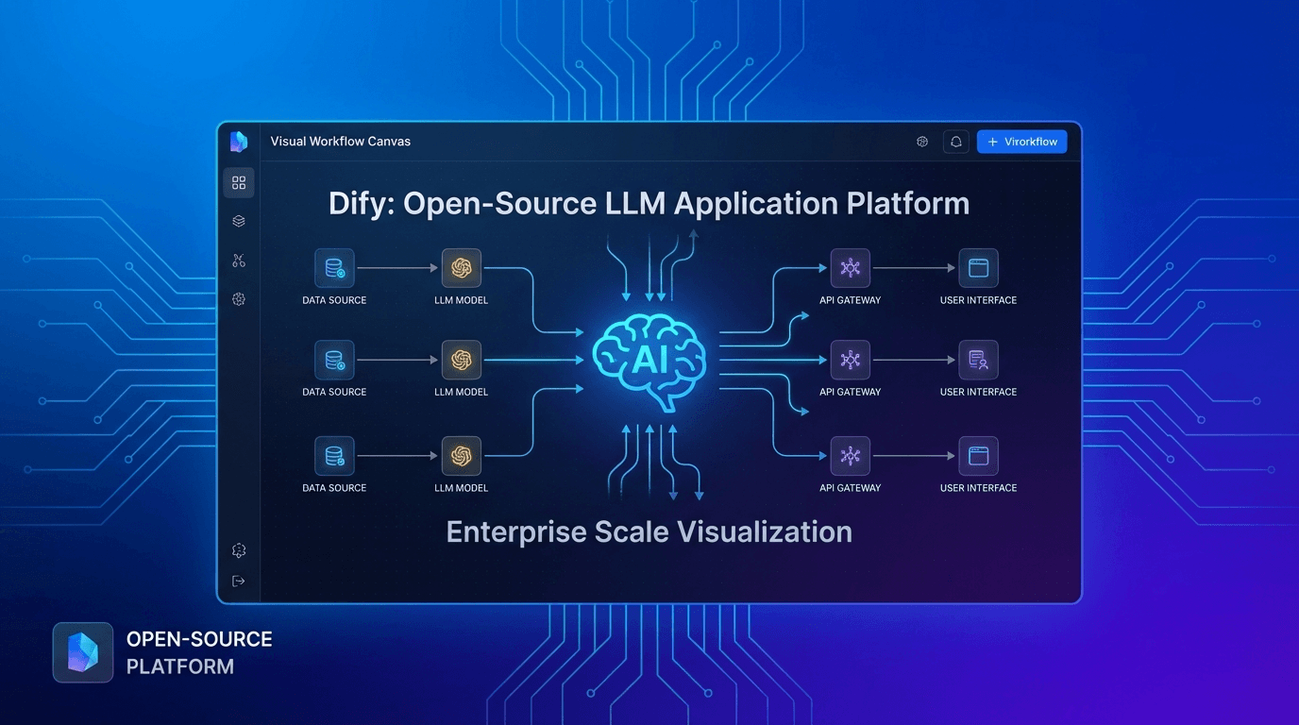Click the Dify logo in the sidebar
Viewport: 1299px width, 725px height.
pyautogui.click(x=239, y=142)
